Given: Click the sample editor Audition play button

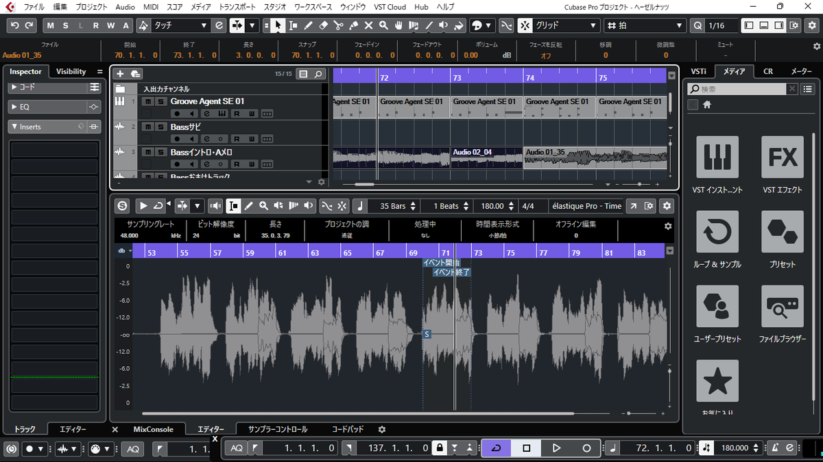Looking at the screenshot, I should [143, 205].
